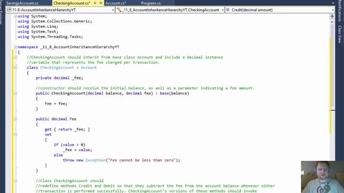
Task: Open the document tab overflow list arrow
Action: pos(333,3)
